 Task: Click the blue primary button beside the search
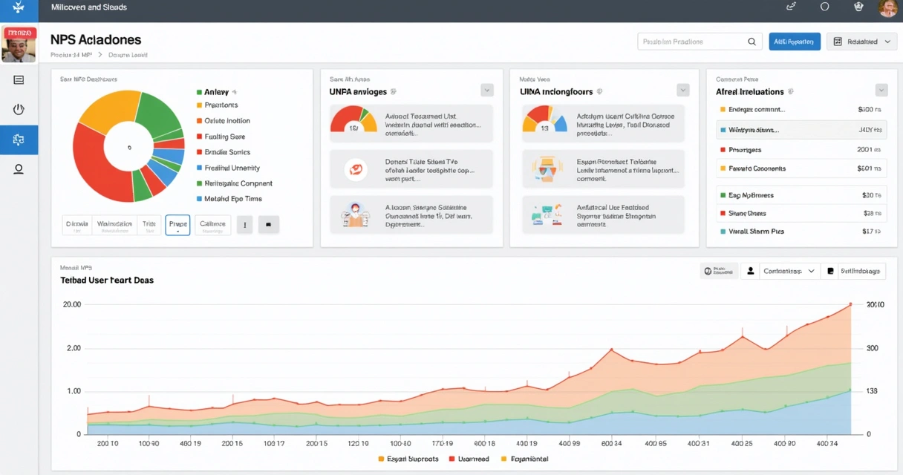(795, 42)
